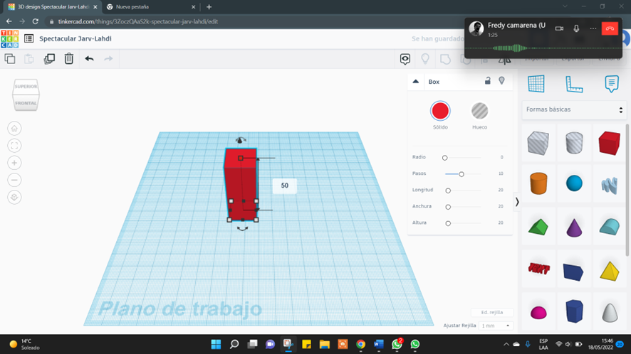Click the 50 dimension field
Image resolution: width=631 pixels, height=354 pixels.
(x=284, y=186)
